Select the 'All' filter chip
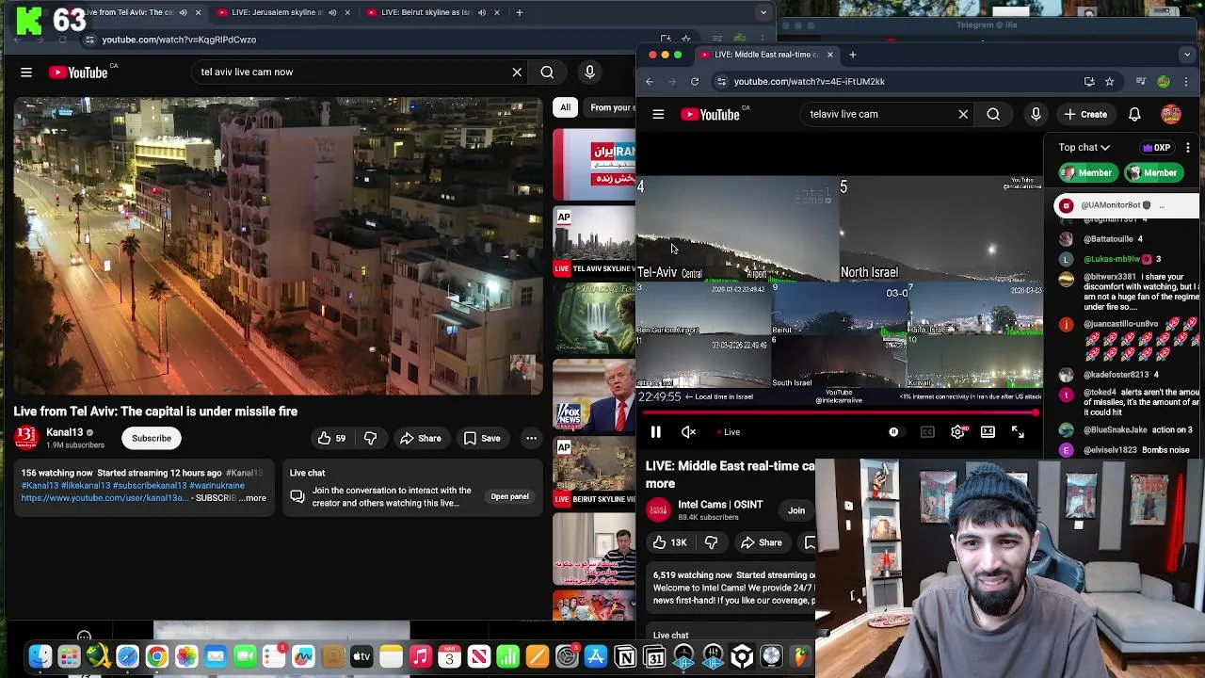This screenshot has width=1205, height=678. 565,107
